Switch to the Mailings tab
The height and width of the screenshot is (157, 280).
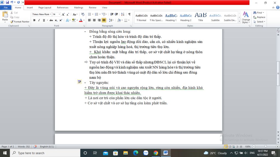click(x=78, y=7)
